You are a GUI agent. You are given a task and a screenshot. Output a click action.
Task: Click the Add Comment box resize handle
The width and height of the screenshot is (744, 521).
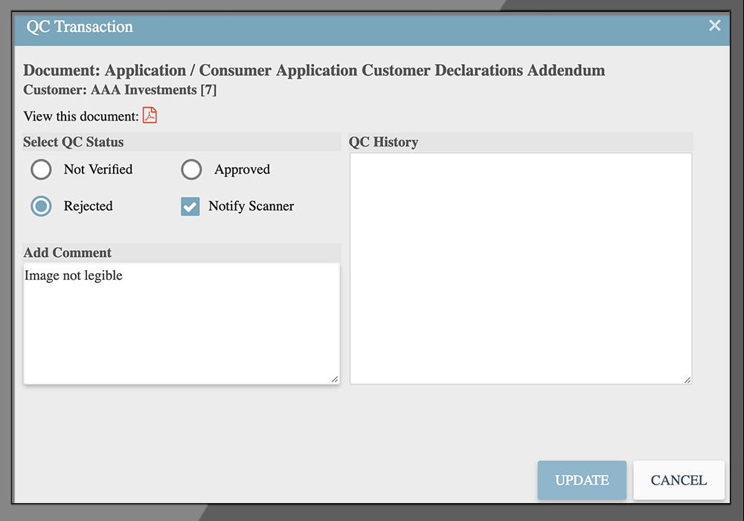pyautogui.click(x=335, y=380)
